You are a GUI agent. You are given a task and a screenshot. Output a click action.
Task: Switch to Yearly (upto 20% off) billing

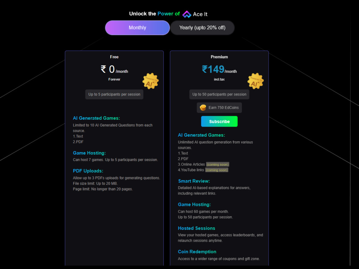(202, 28)
